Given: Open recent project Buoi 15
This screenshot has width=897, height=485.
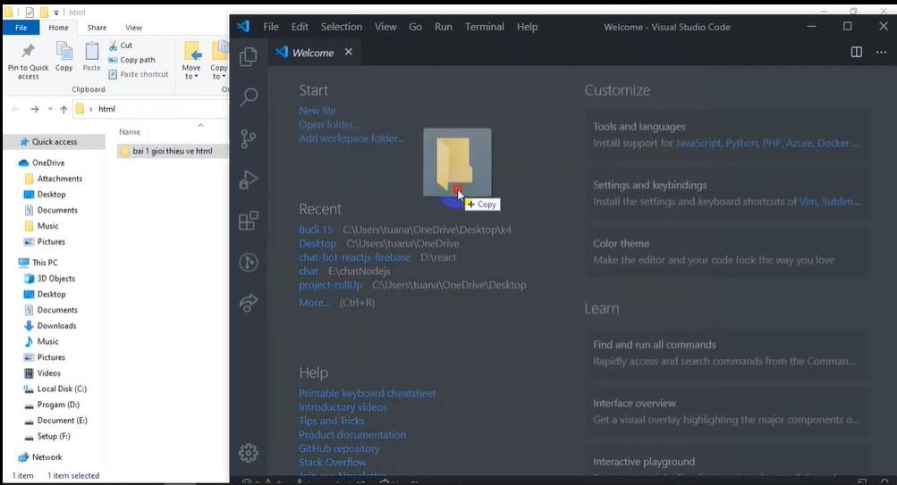Looking at the screenshot, I should click(316, 230).
